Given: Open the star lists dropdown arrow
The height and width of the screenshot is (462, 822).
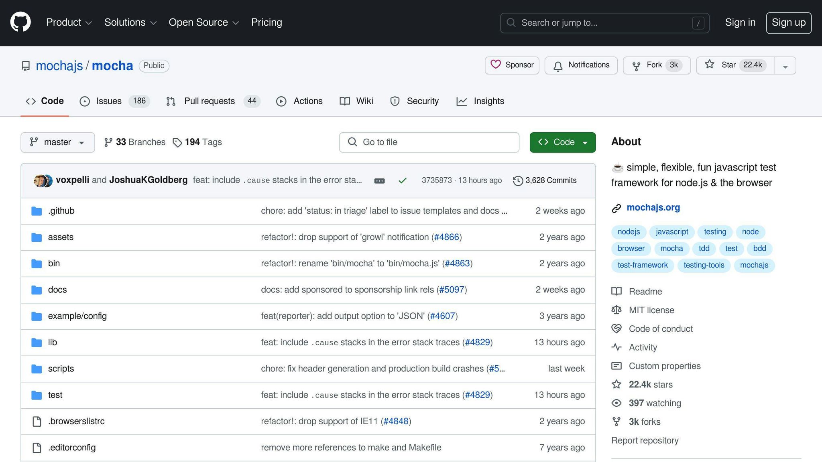Looking at the screenshot, I should [785, 66].
